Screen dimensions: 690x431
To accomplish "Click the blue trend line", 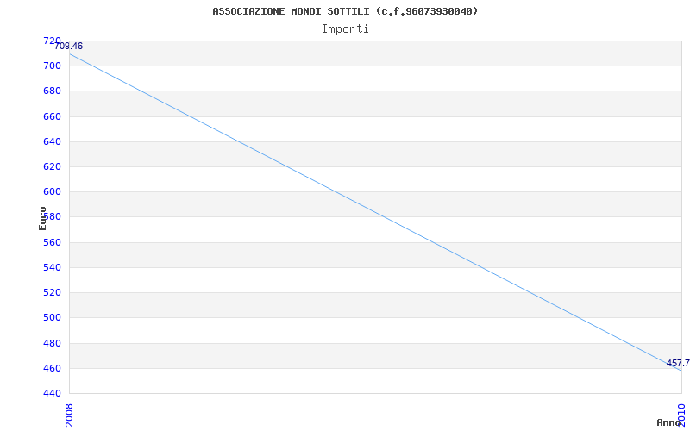I will click(x=375, y=212).
